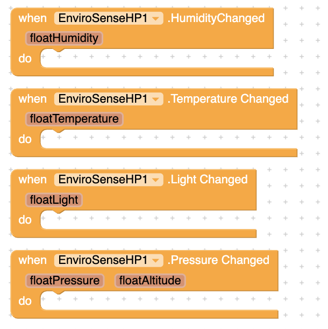Expand component dropdown in Pressure Changed block
328x329 pixels.
click(x=156, y=261)
